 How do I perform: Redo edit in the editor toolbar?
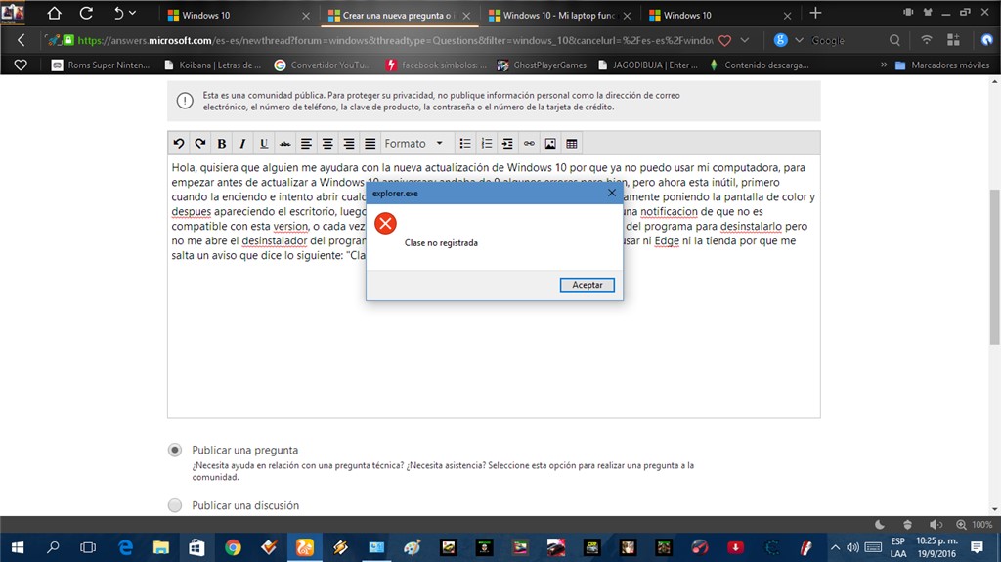point(199,144)
